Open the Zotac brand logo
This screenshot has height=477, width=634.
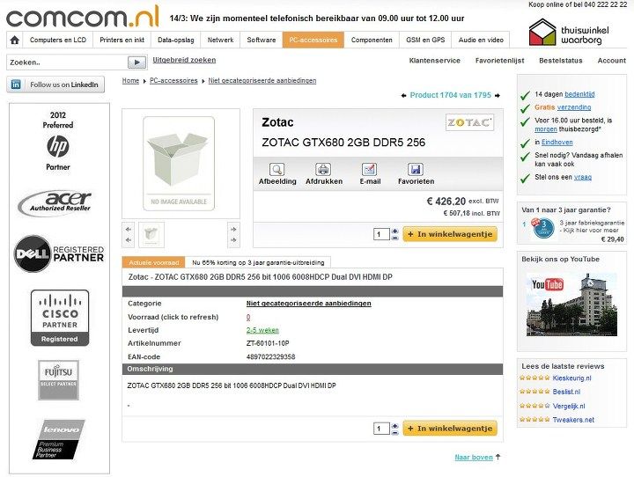click(x=469, y=122)
